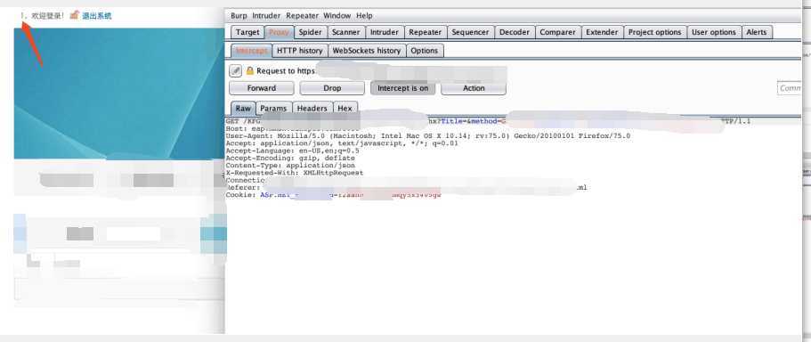
Task: Click the User-Agent header line
Action: pyautogui.click(x=428, y=136)
